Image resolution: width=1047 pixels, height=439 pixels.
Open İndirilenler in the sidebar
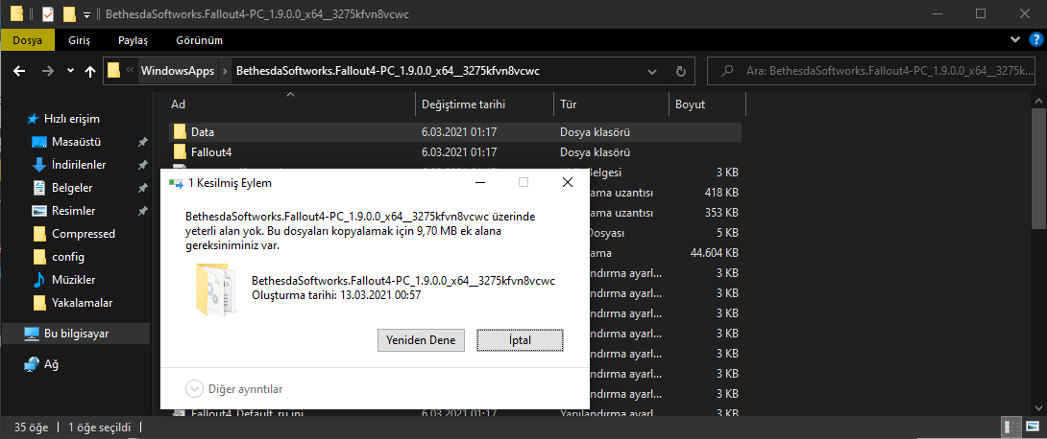(x=79, y=165)
